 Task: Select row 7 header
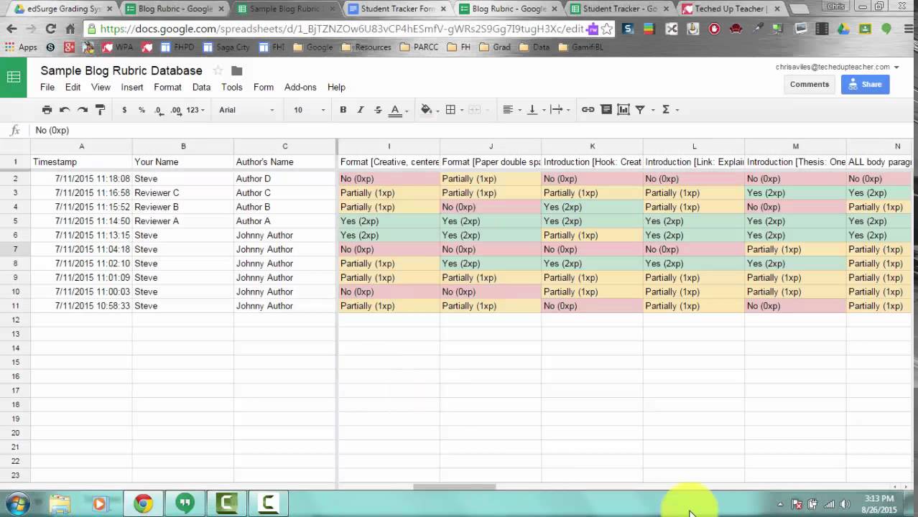pyautogui.click(x=15, y=249)
